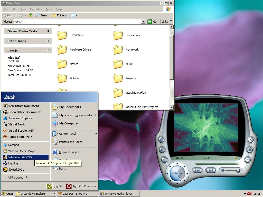263x197 pixels.
Task: Click the Go button beside Address bar
Action: 152,22
